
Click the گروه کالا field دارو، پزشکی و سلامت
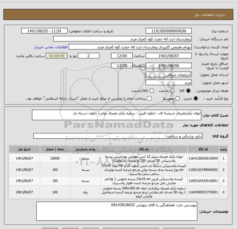coord(118,136)
